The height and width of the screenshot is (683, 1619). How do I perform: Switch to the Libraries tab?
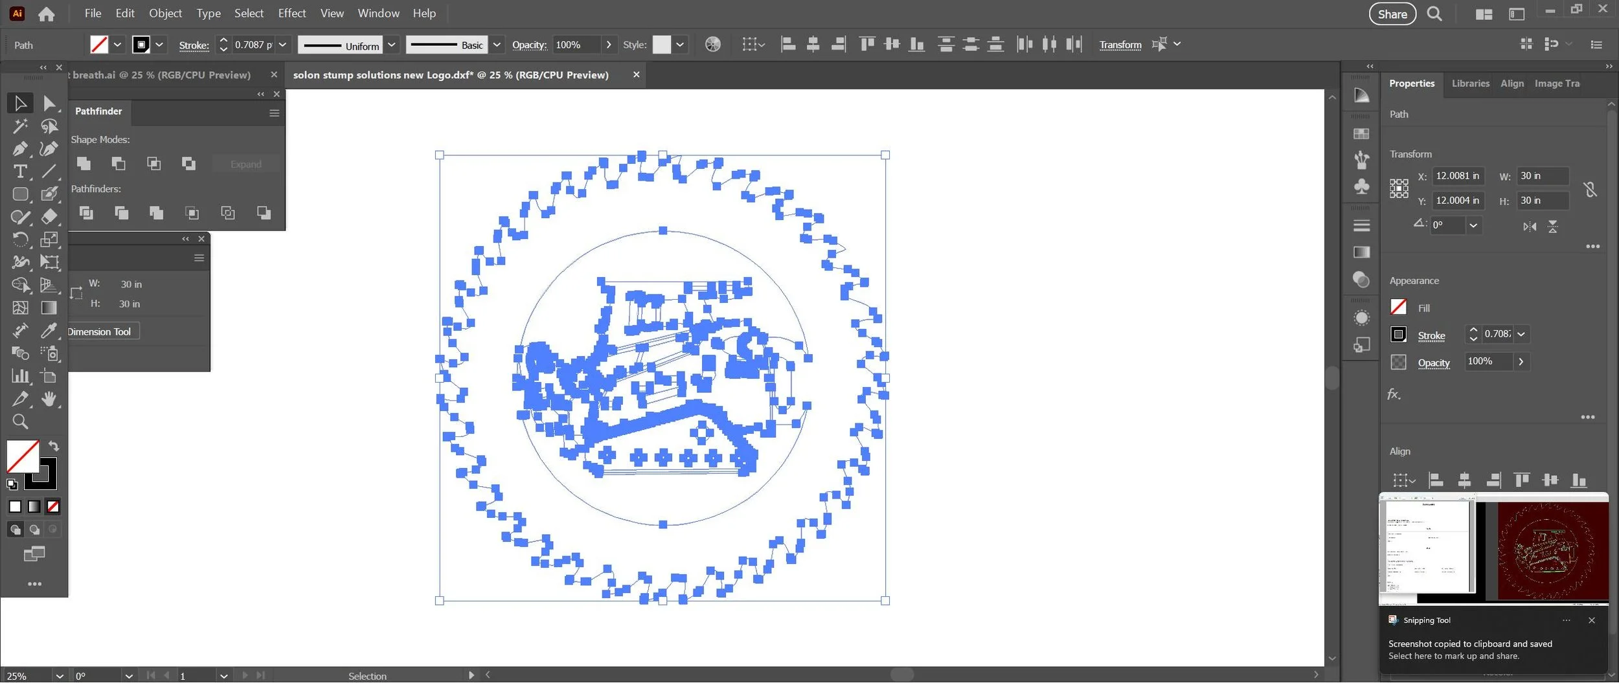point(1470,84)
